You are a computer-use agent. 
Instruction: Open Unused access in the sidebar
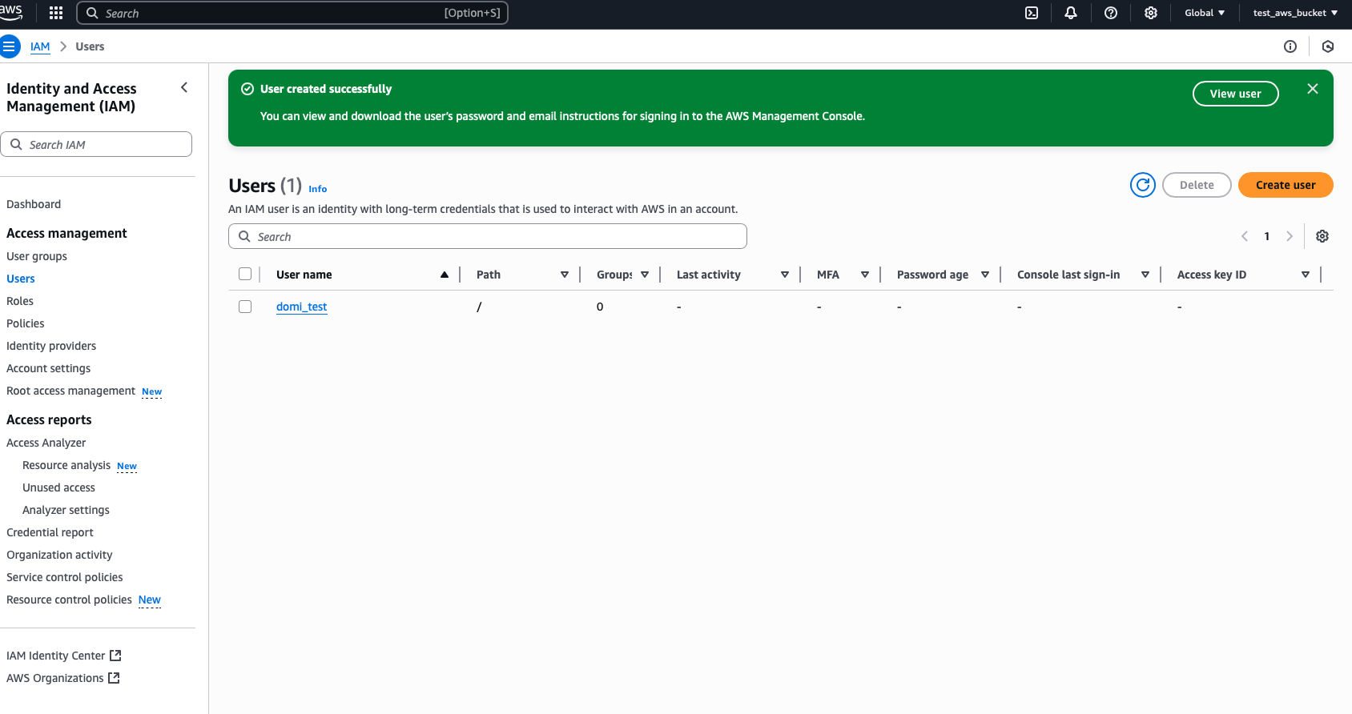[x=58, y=487]
